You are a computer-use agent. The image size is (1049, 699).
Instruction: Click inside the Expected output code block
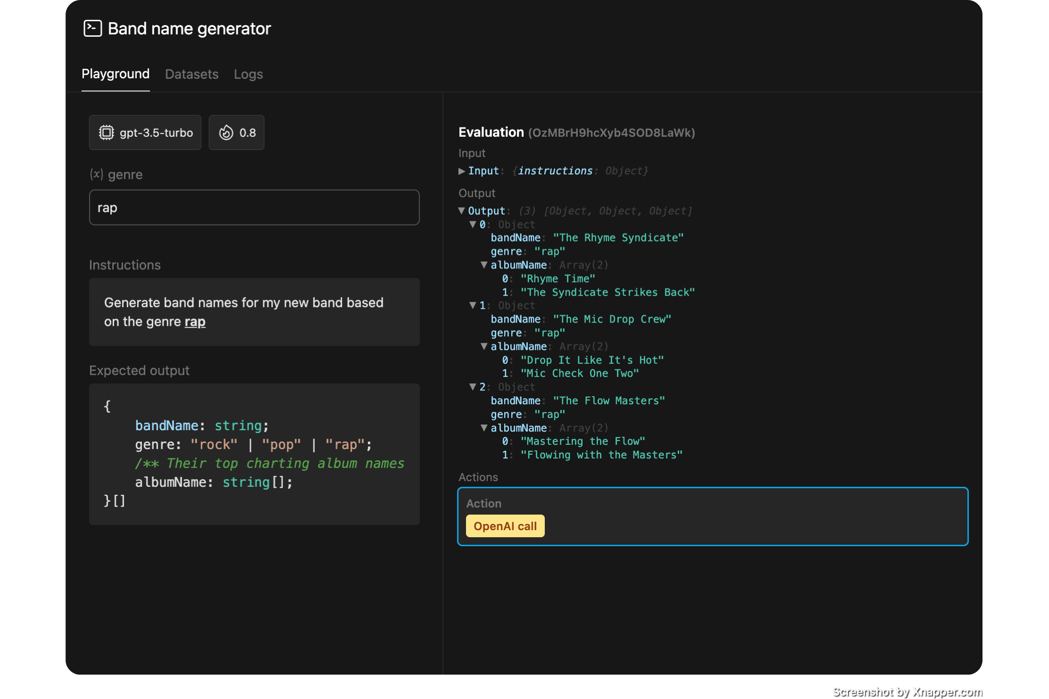tap(254, 454)
